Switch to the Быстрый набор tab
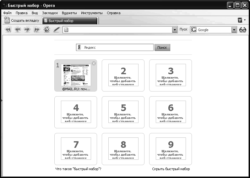The width and height of the screenshot is (250, 178). pyautogui.click(x=70, y=21)
